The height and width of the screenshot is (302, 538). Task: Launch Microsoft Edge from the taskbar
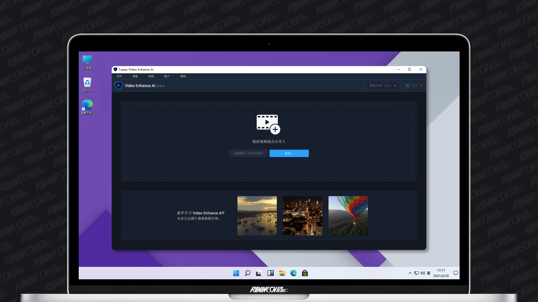[293, 273]
